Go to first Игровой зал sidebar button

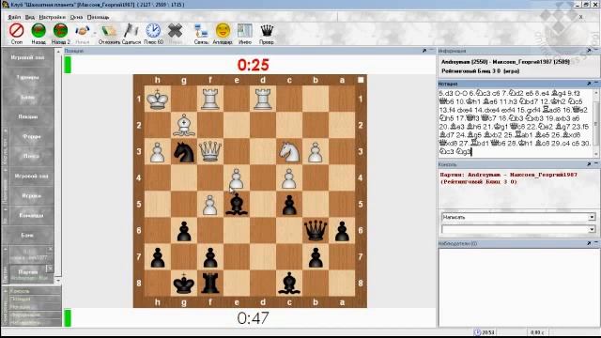pos(27,57)
